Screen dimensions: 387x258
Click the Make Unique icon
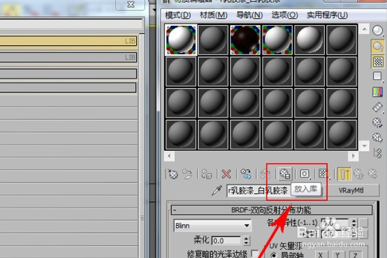pos(265,174)
